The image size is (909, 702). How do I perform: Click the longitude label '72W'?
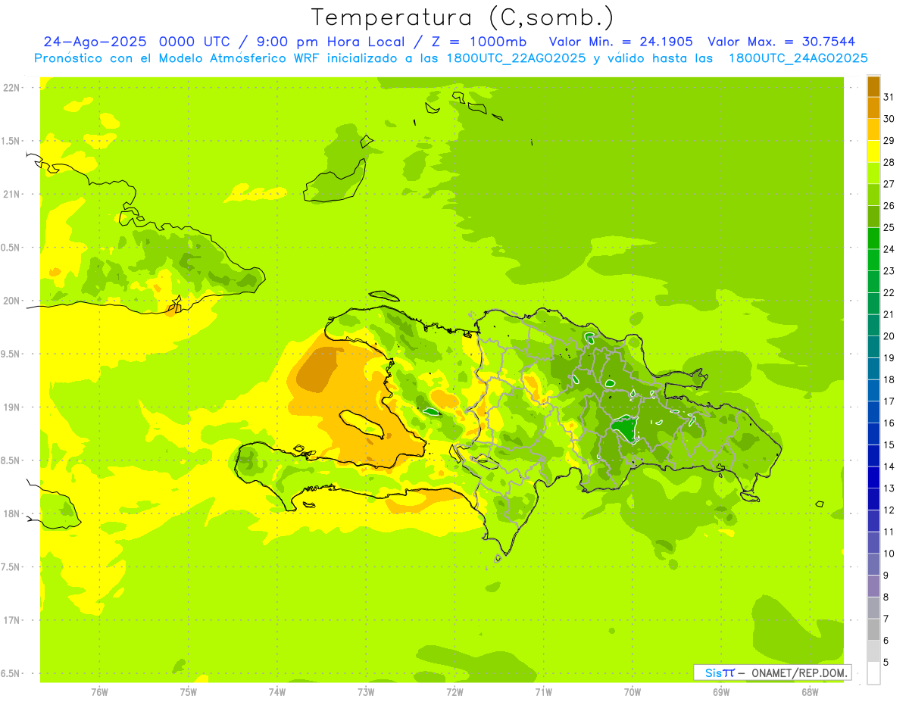pyautogui.click(x=454, y=692)
